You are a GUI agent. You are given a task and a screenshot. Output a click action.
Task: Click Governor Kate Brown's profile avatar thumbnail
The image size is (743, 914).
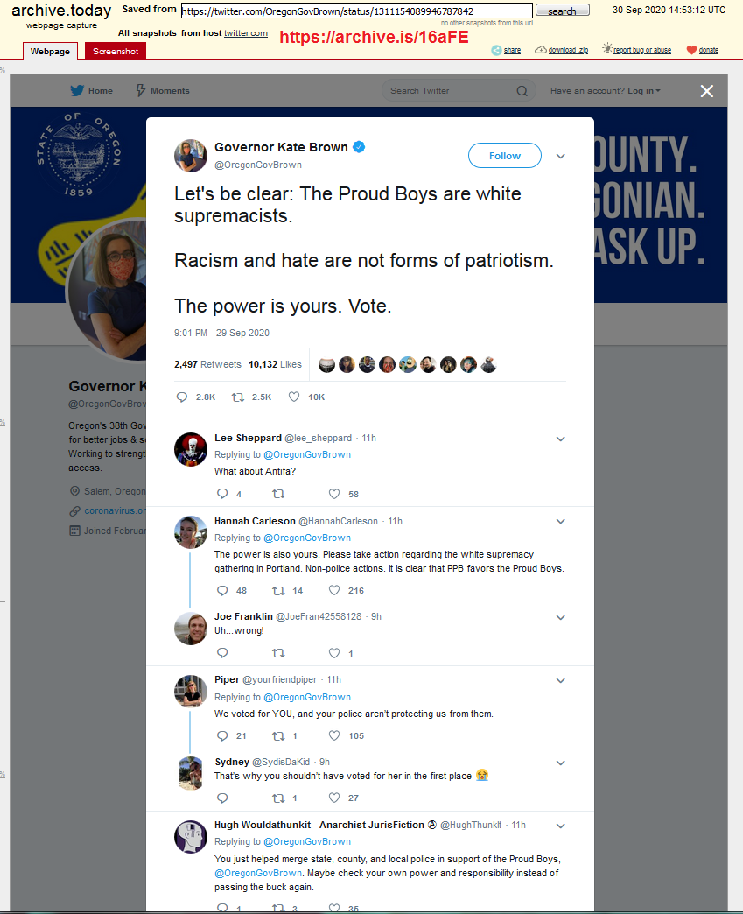pyautogui.click(x=191, y=156)
